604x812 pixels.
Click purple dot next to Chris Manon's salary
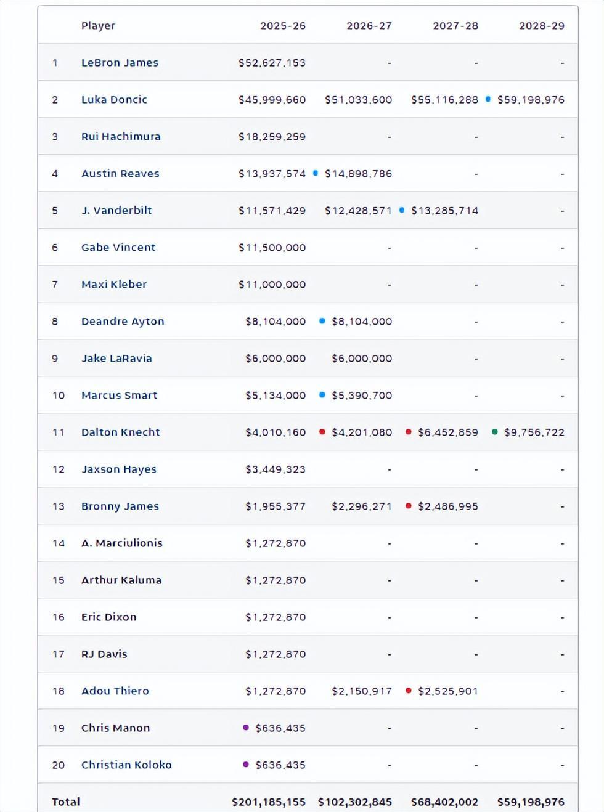pyautogui.click(x=246, y=728)
